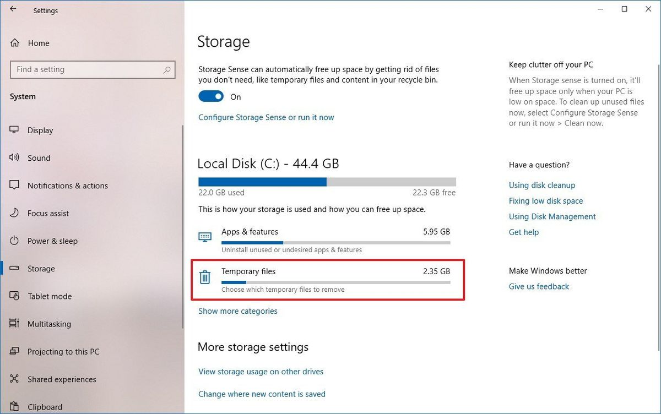Go back using the arrow button
This screenshot has width=661, height=414.
13,8
